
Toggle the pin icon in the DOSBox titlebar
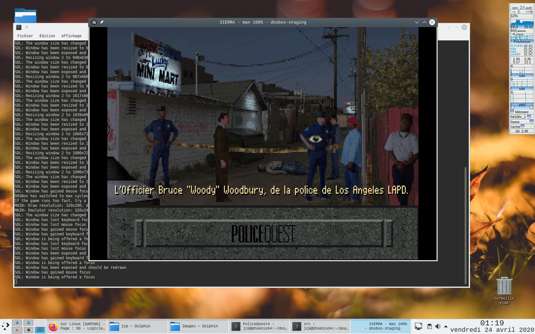[x=101, y=22]
